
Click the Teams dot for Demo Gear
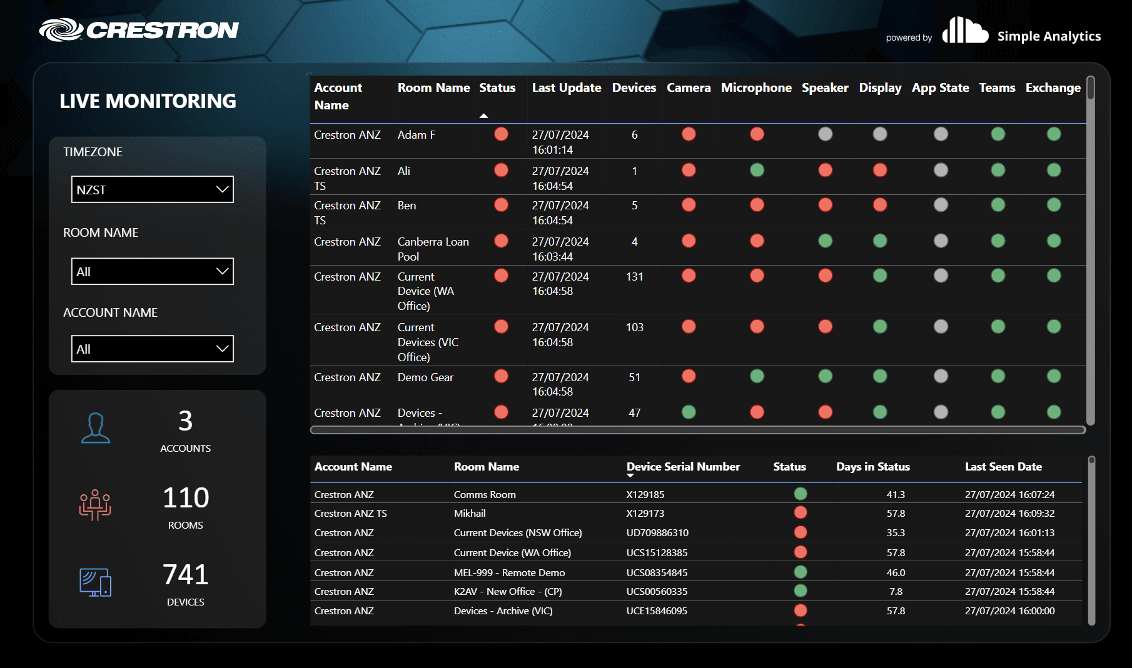[998, 376]
